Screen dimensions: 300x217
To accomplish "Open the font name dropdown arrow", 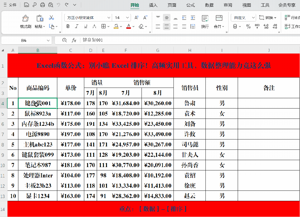I will [109, 18].
